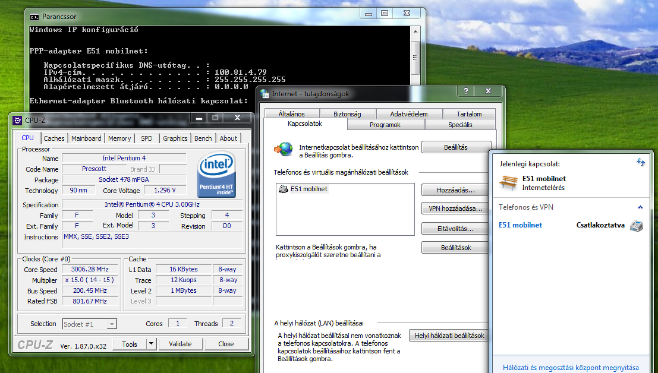Click the Bus Speed value 200.45 MHz

(x=90, y=290)
